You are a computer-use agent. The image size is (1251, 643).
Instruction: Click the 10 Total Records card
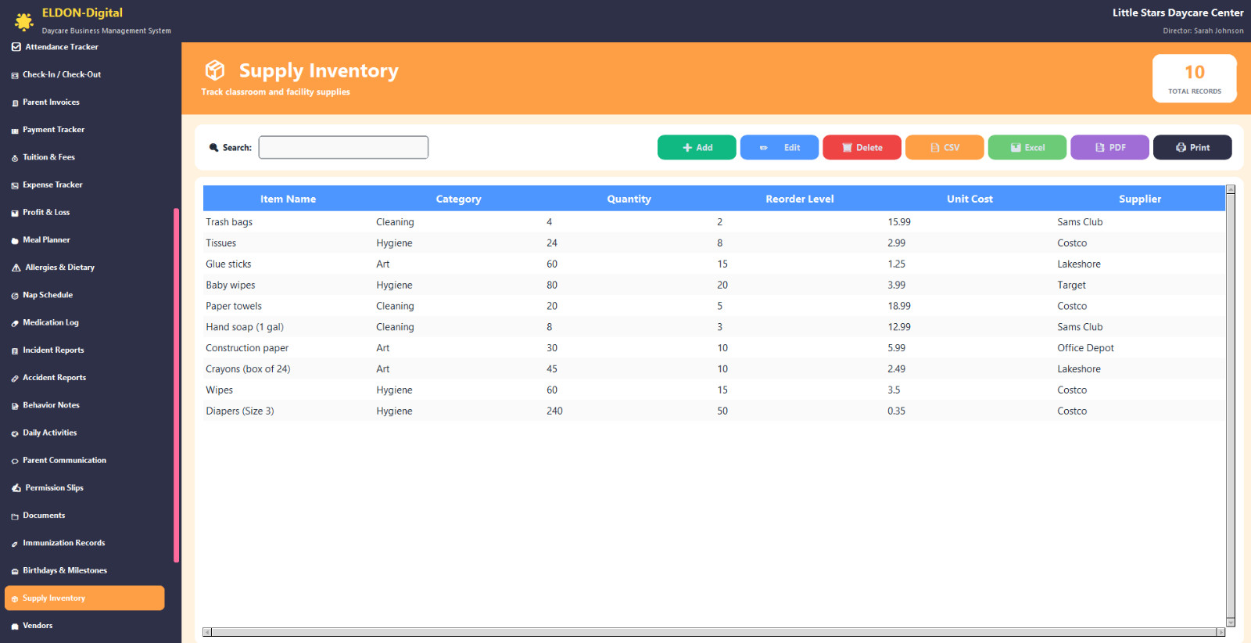[1194, 78]
